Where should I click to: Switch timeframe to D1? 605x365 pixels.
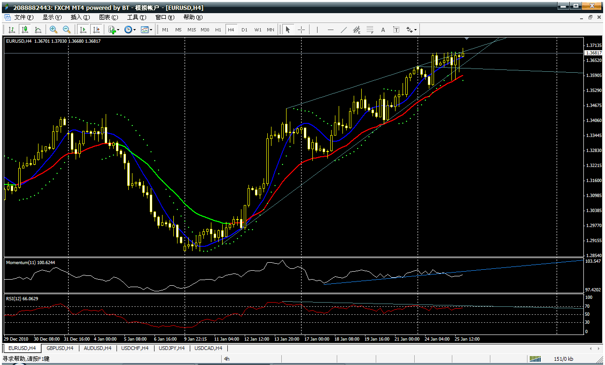click(244, 30)
